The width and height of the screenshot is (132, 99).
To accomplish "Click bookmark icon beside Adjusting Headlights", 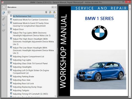I will [x=11, y=67].
